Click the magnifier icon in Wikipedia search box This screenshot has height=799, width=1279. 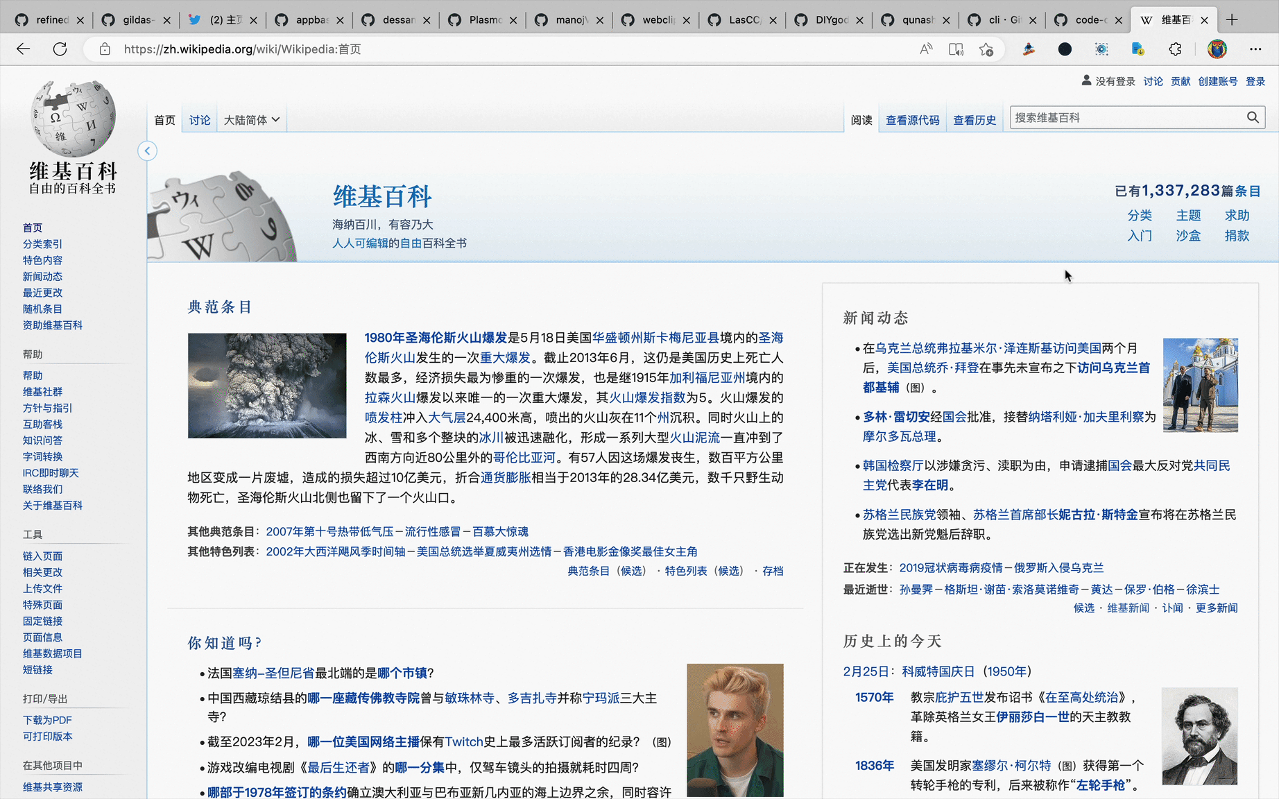pos(1253,118)
